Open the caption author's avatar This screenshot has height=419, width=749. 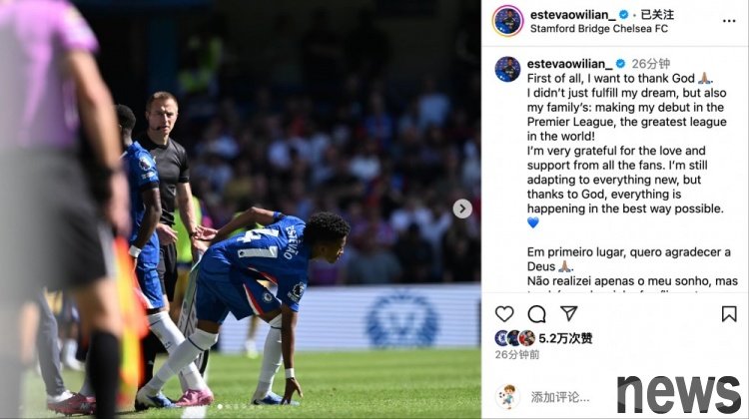pyautogui.click(x=507, y=69)
